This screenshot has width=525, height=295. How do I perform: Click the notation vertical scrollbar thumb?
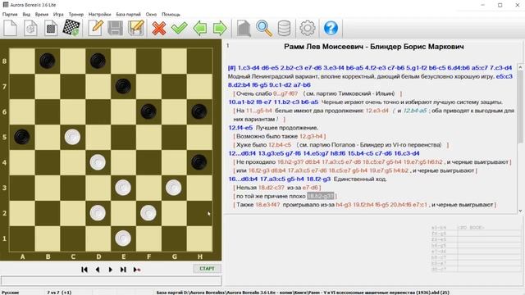[x=520, y=107]
